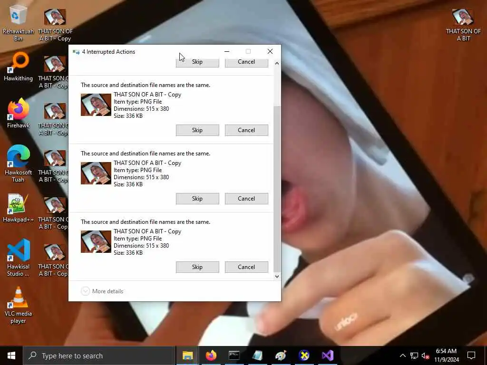Select the Hawkisal Studio desktop shortcut

pos(18,258)
